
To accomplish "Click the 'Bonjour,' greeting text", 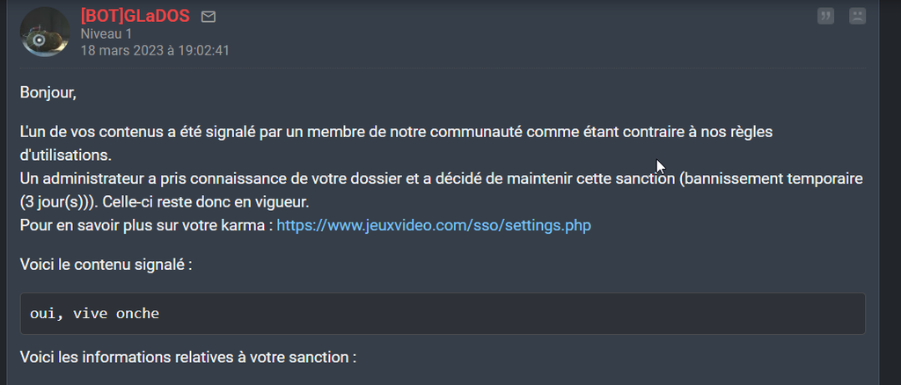I will coord(48,92).
